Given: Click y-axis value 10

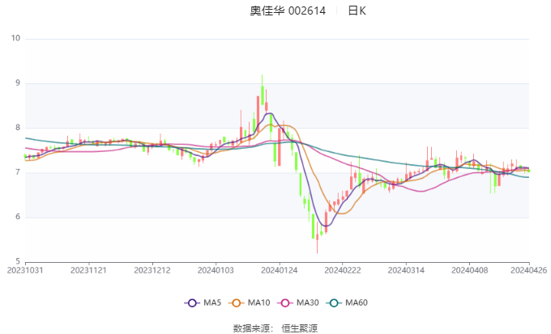Looking at the screenshot, I should coord(16,38).
